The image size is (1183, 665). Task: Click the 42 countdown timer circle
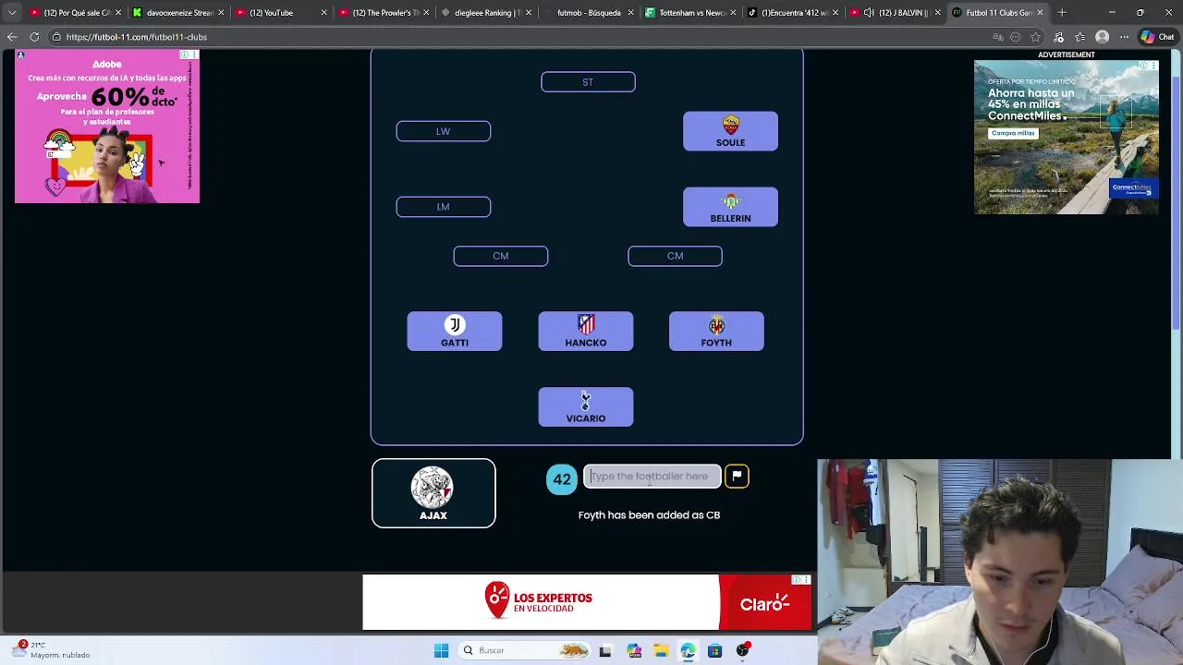coord(562,479)
